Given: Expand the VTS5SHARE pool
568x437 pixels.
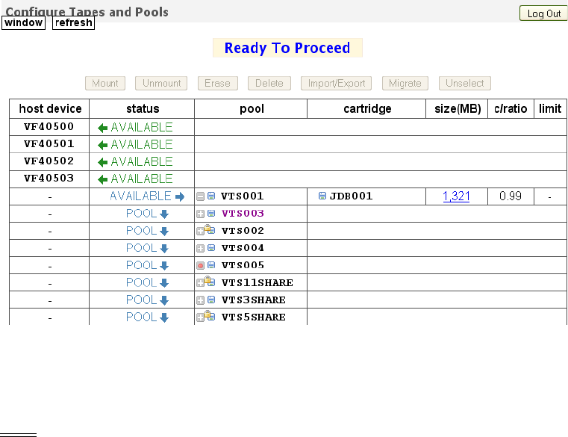Looking at the screenshot, I should [x=199, y=317].
